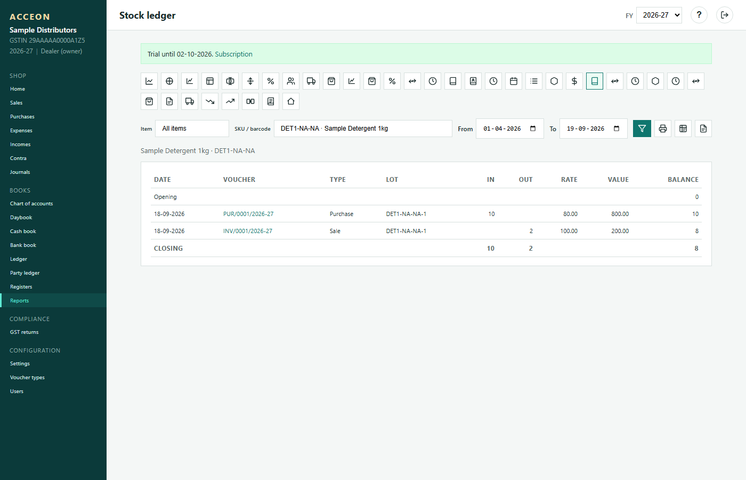This screenshot has width=746, height=480.
Task: Open the layout panel report icon
Action: point(210,81)
